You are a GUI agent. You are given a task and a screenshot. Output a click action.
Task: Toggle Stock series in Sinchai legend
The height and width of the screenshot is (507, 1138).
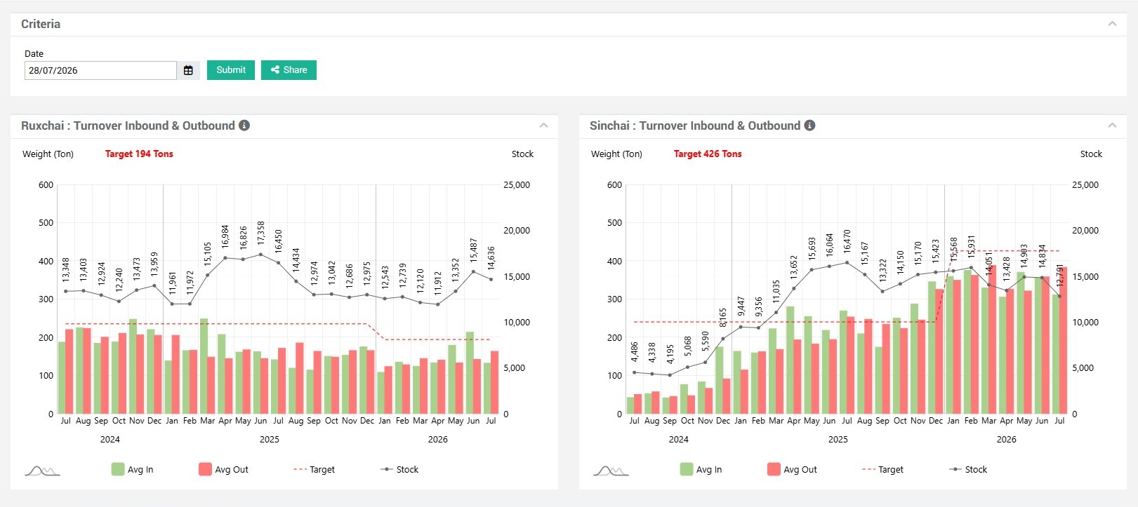(968, 469)
